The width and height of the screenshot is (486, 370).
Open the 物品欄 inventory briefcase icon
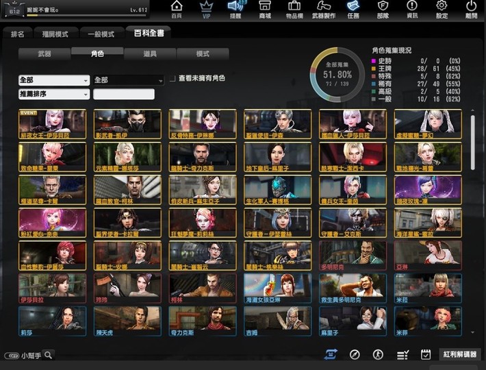click(294, 10)
